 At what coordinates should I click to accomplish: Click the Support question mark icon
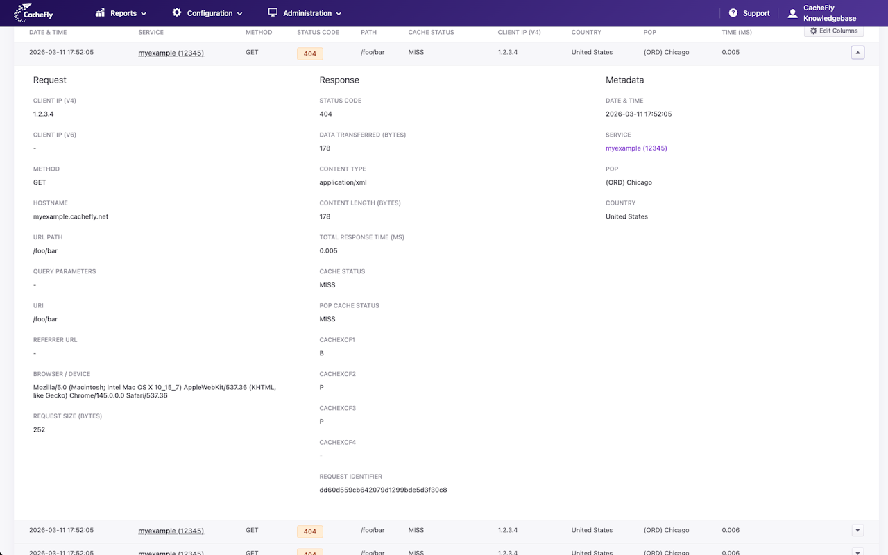click(733, 13)
